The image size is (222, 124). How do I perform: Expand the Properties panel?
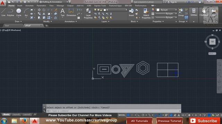158,21
